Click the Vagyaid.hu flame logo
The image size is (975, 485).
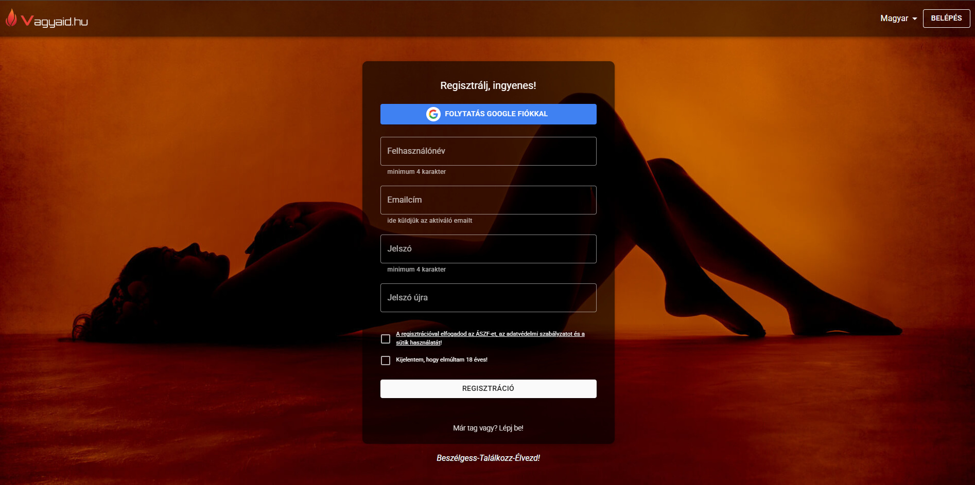tap(47, 19)
